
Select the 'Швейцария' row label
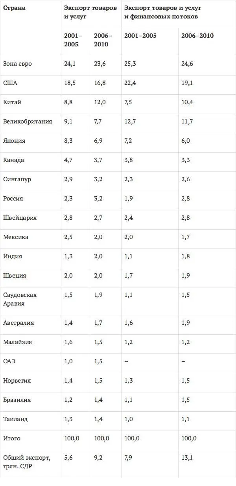click(x=20, y=218)
